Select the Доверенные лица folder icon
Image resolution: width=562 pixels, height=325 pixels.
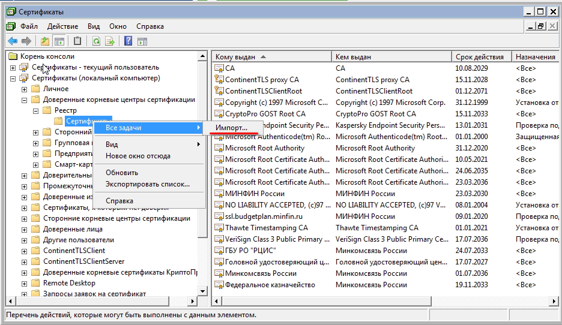pyautogui.click(x=35, y=229)
